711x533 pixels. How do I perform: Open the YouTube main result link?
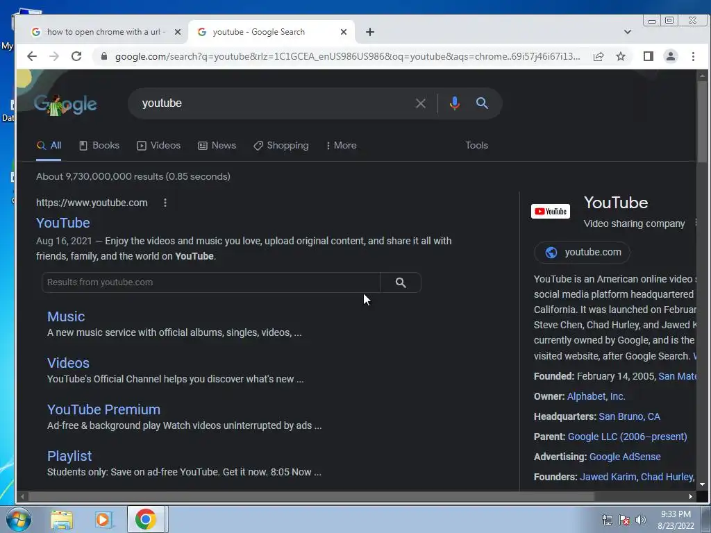pyautogui.click(x=63, y=223)
